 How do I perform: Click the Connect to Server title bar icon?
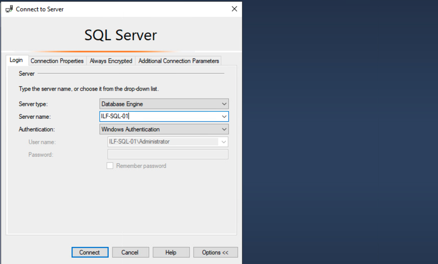coord(9,9)
